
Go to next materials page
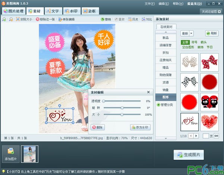click(196, 136)
